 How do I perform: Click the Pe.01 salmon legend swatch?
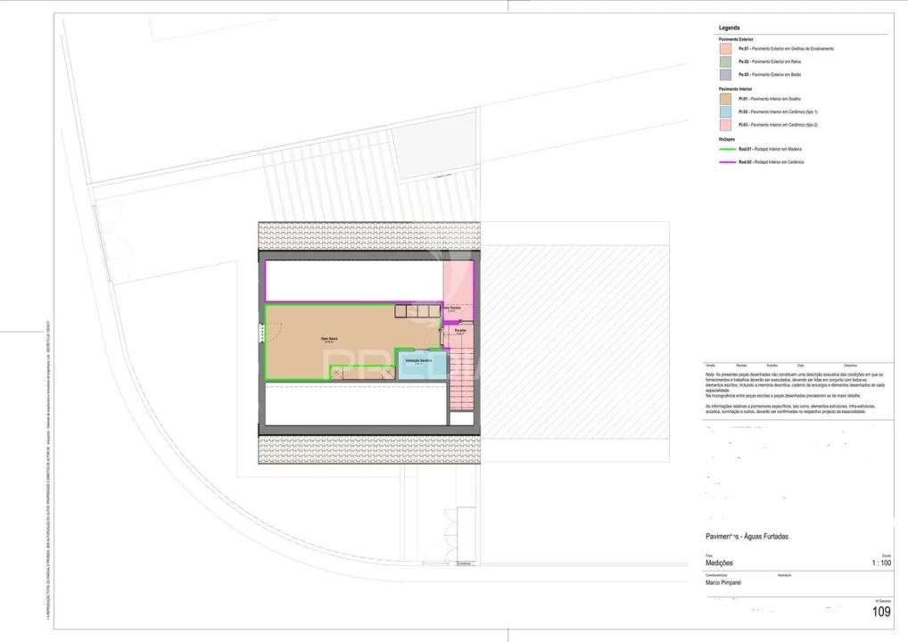725,49
